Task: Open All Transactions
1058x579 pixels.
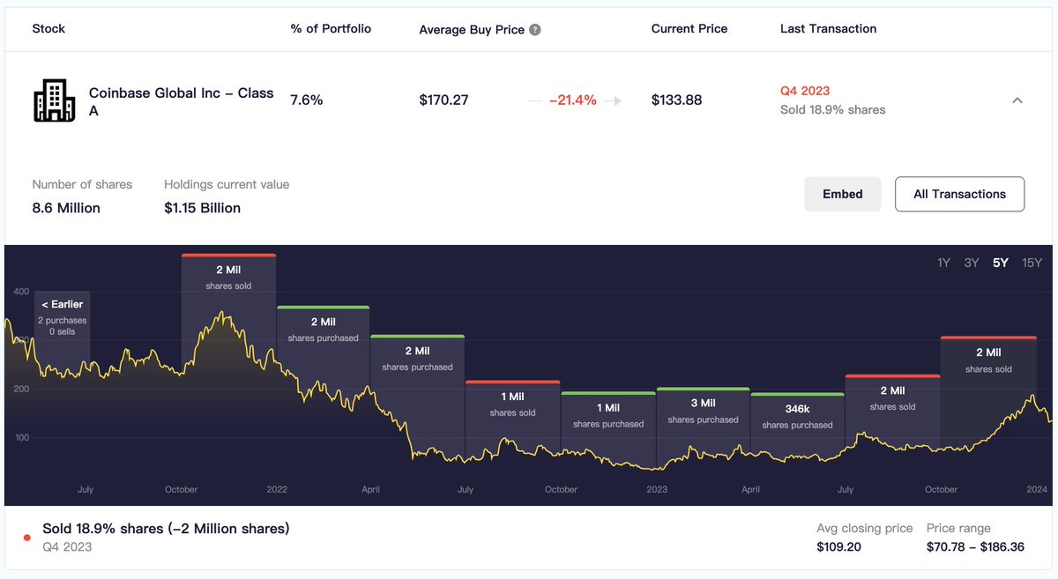Action: (959, 193)
